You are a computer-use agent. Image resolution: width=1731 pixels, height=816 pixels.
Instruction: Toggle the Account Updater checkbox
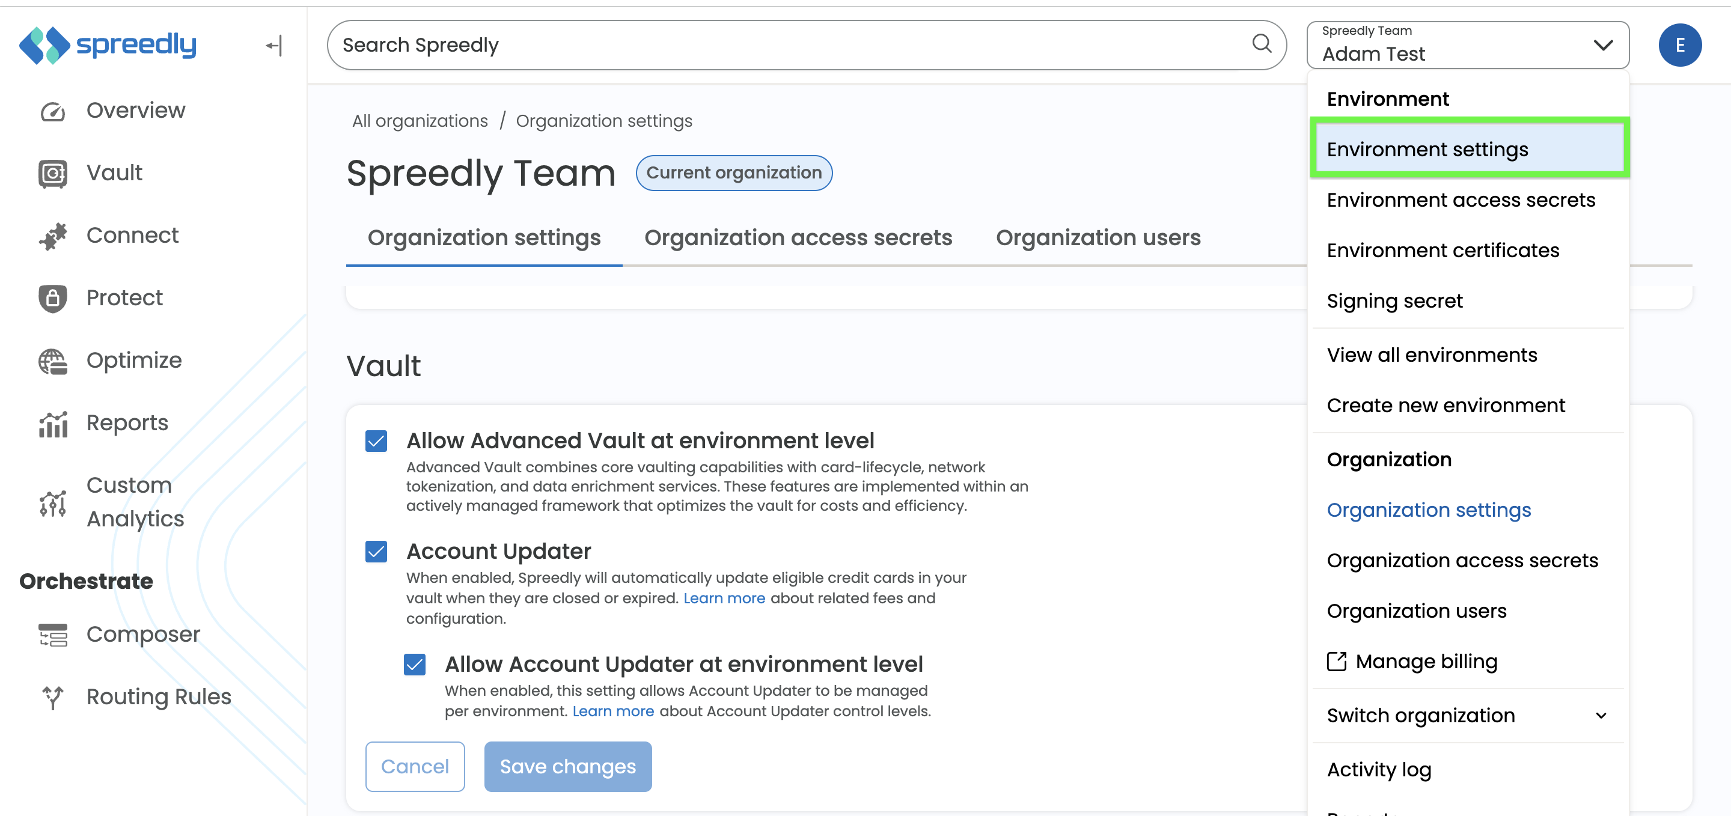[376, 552]
